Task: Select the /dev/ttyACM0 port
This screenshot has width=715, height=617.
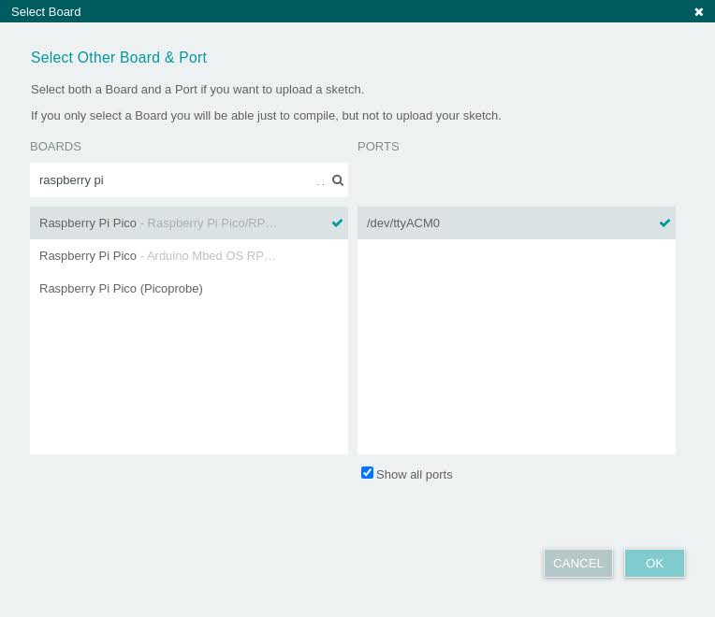Action: 517,223
